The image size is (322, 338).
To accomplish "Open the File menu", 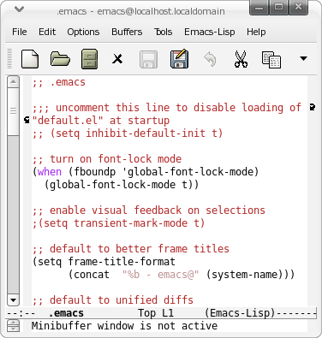I will pyautogui.click(x=20, y=32).
